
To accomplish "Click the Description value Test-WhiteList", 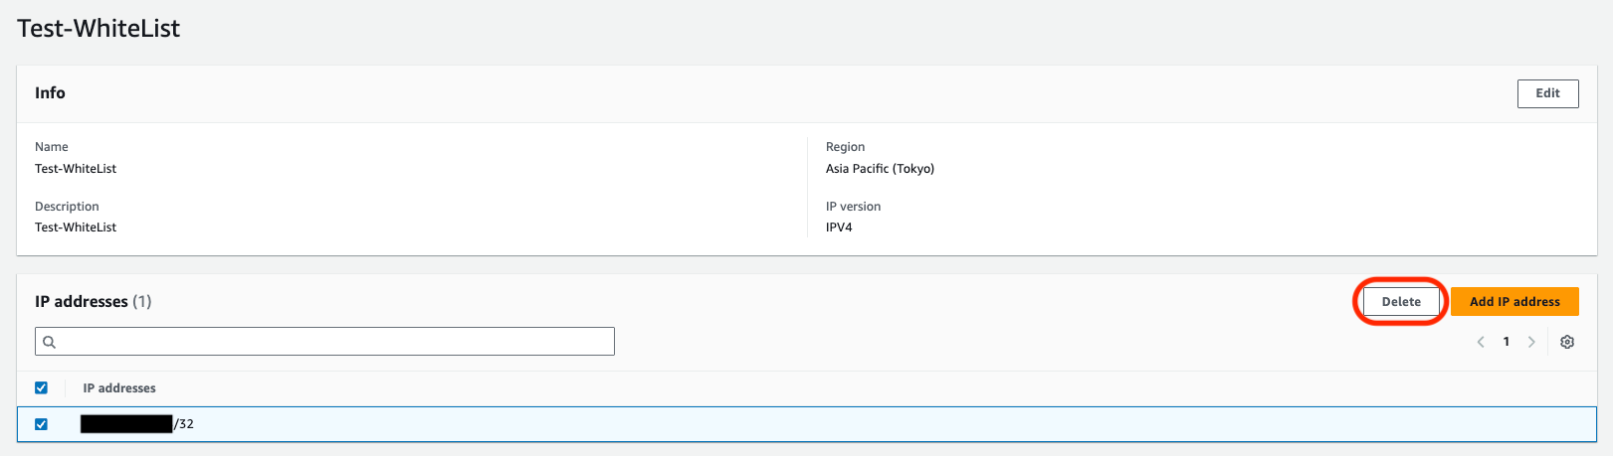I will coord(76,228).
